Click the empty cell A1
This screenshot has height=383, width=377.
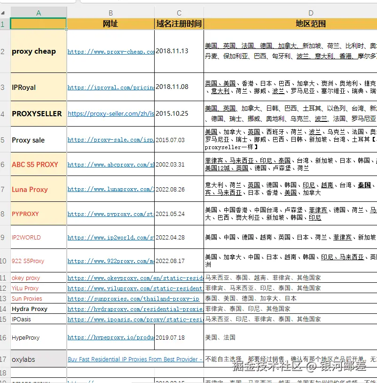coord(39,24)
